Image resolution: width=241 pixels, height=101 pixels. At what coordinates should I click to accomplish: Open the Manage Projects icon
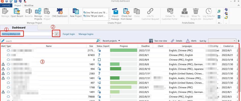pyautogui.click(x=38, y=11)
